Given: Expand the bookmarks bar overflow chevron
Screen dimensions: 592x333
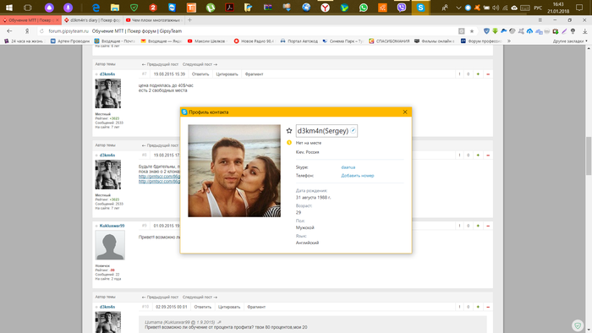Looking at the screenshot, I should [x=508, y=41].
